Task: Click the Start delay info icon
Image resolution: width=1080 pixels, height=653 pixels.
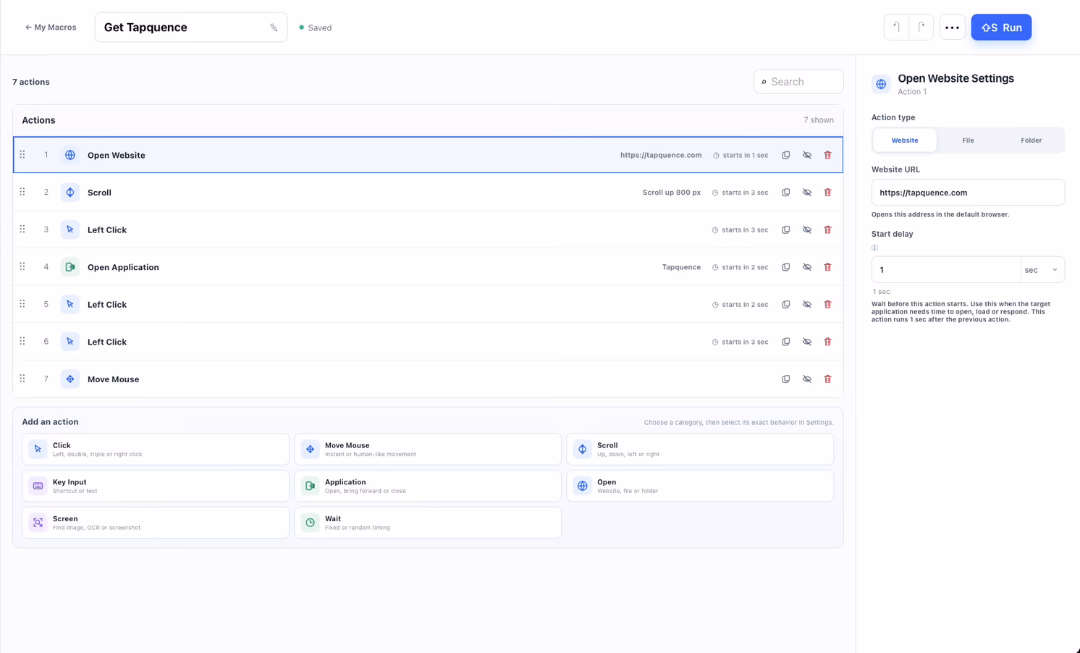Action: click(874, 248)
